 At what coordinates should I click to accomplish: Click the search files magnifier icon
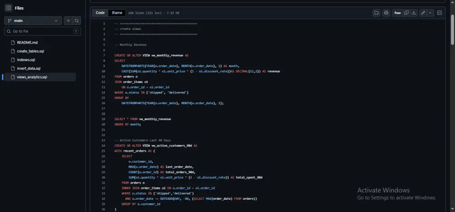pyautogui.click(x=76, y=21)
